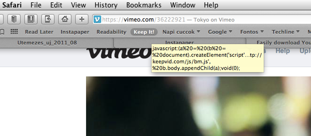The image size is (311, 136).
Task: Open the bookmarks book icon in the toolbar
Action: click(x=14, y=19)
